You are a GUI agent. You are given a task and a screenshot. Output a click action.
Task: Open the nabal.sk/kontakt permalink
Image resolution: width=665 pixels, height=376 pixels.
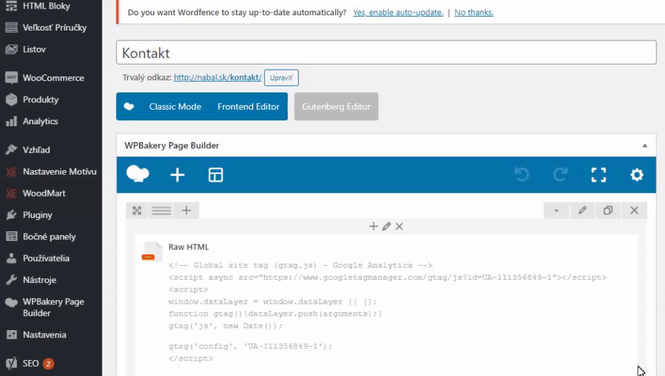(x=217, y=78)
